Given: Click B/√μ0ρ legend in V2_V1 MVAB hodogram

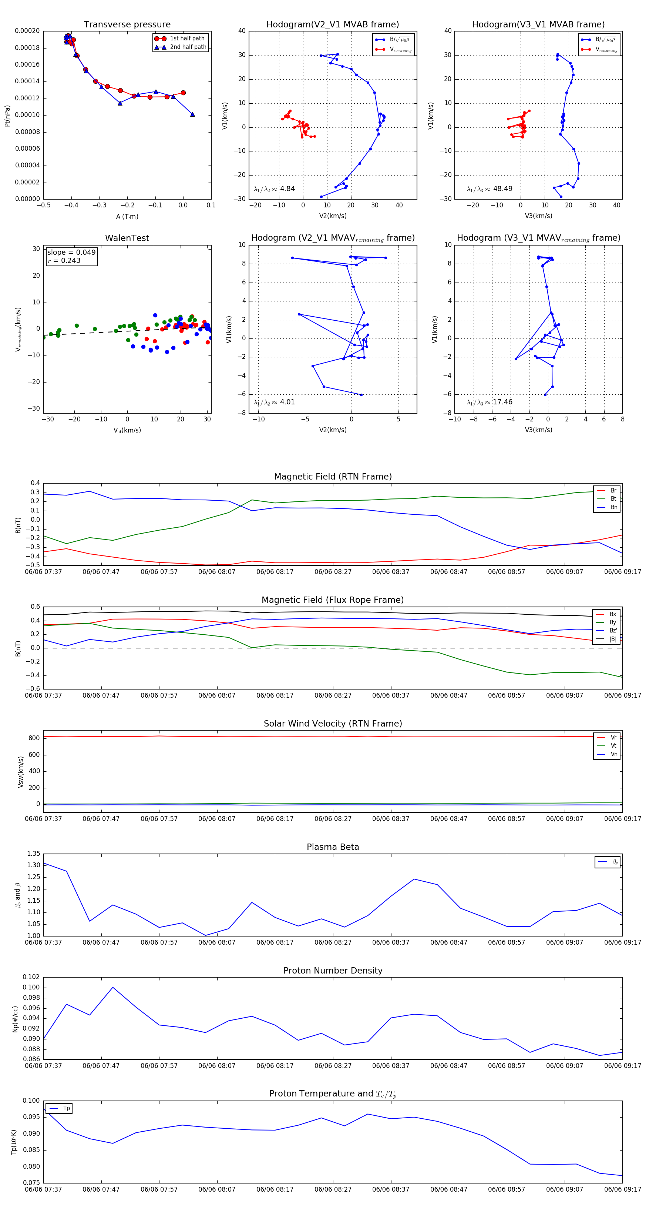Looking at the screenshot, I should (x=393, y=40).
